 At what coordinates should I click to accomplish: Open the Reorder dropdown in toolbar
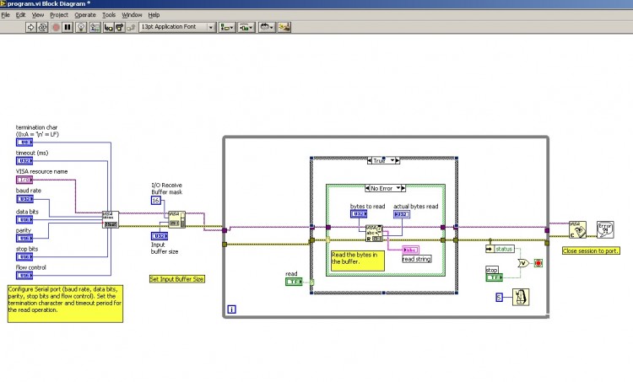click(x=267, y=27)
